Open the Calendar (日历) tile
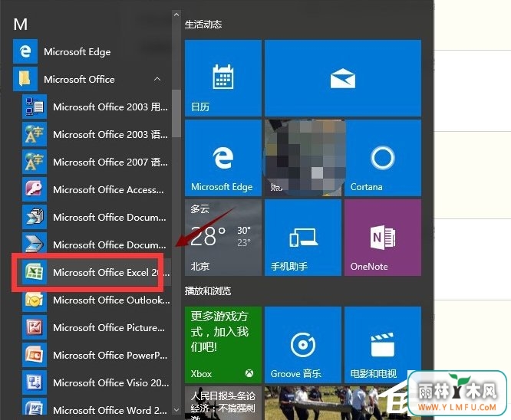Image resolution: width=511 pixels, height=420 pixels. 223,78
